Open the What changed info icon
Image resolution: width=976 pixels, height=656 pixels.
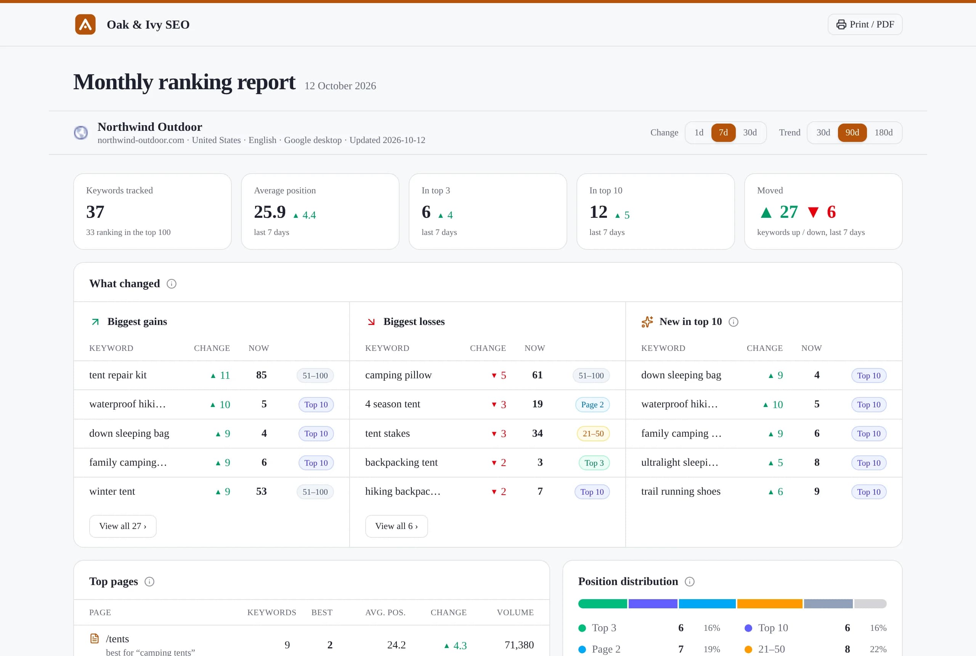coord(172,284)
